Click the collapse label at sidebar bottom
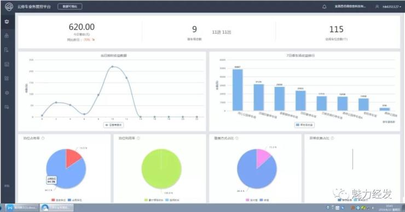This screenshot has height=212, width=405. click(x=7, y=186)
